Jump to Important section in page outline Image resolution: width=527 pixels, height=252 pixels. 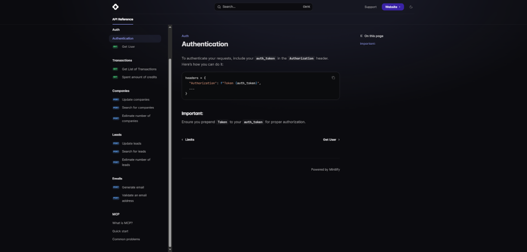[x=367, y=44]
